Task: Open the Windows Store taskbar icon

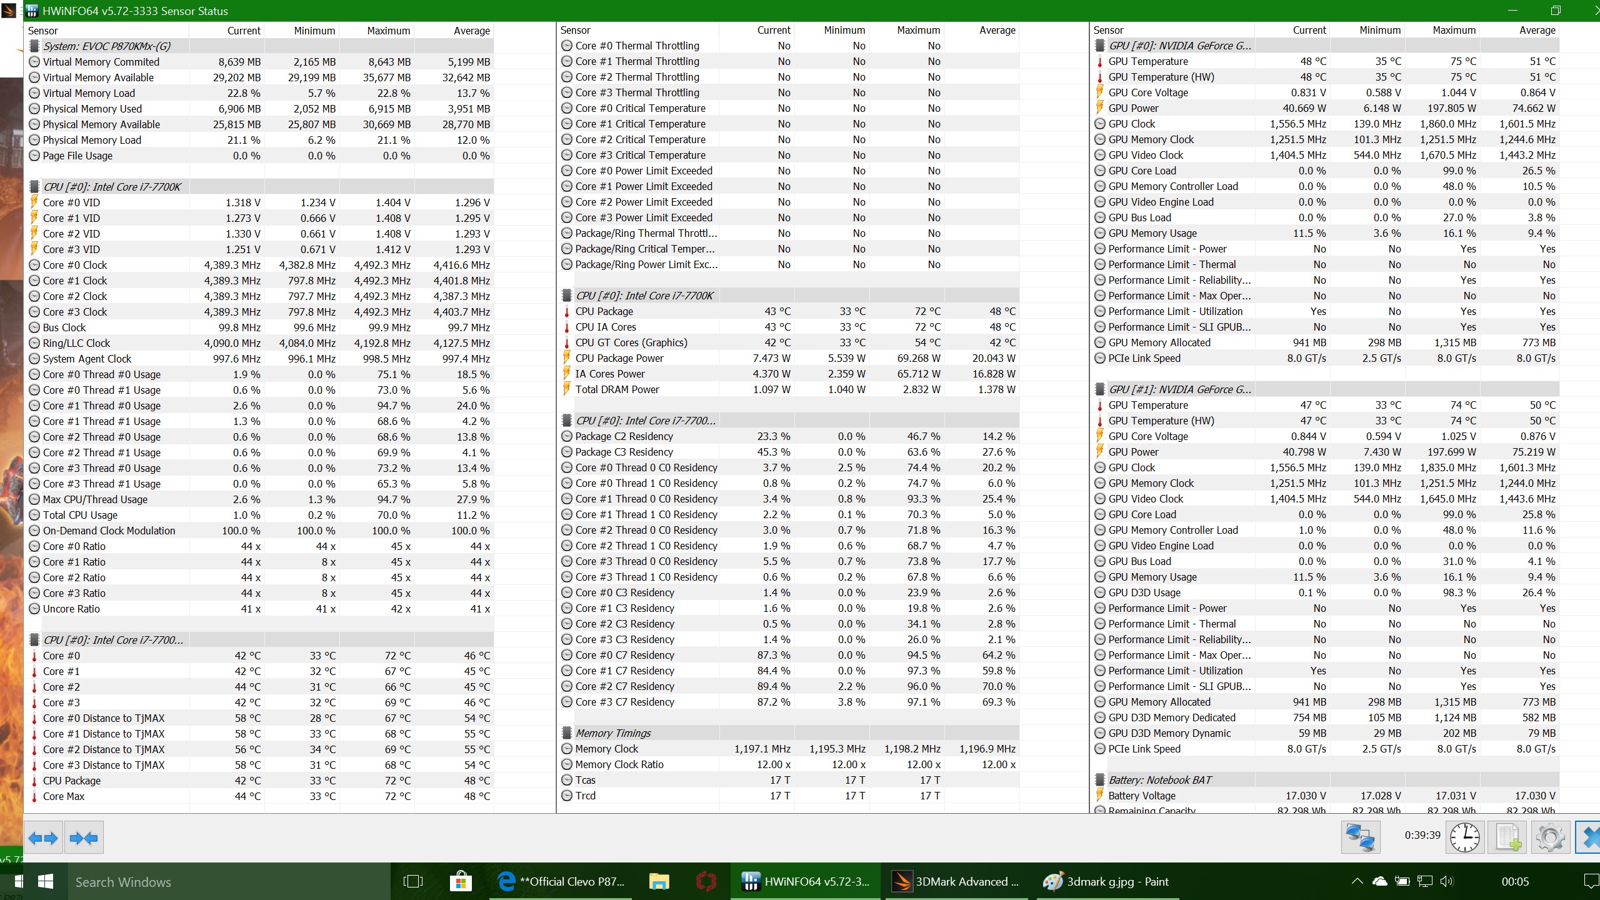Action: click(x=460, y=882)
